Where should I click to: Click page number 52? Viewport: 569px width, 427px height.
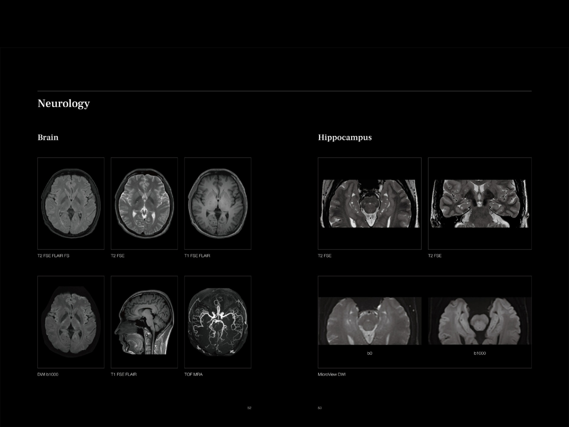coord(249,408)
